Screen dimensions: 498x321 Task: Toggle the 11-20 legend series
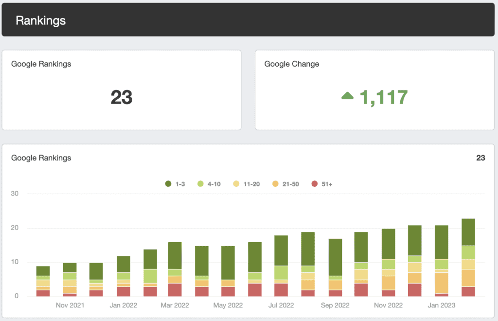pyautogui.click(x=247, y=184)
